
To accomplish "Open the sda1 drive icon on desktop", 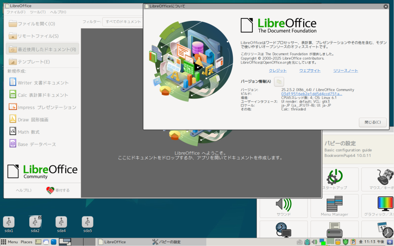I will (x=9, y=224).
